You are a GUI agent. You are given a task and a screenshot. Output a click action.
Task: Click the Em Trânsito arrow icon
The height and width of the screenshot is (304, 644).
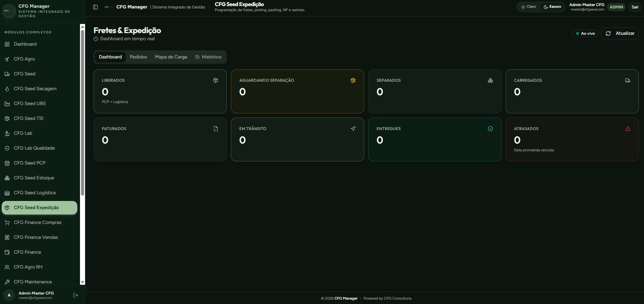(x=353, y=129)
